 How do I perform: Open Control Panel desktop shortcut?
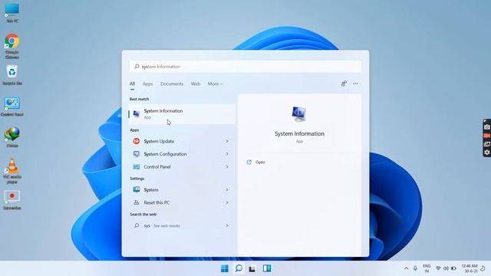(12, 107)
